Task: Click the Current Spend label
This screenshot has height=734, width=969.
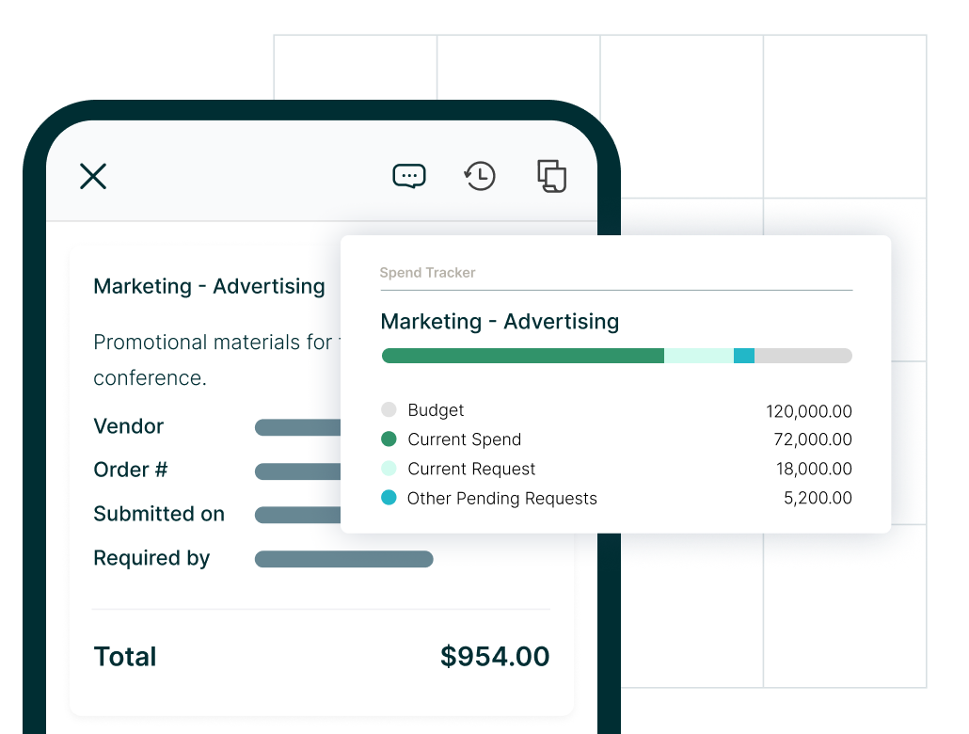Action: pos(465,439)
